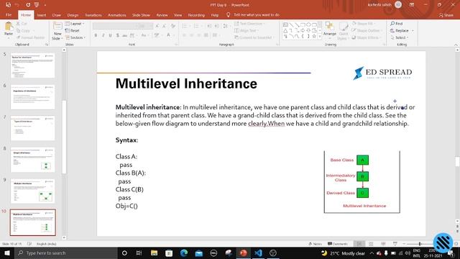This screenshot has width=460, height=259.
Task: Click the slide panel vertical scrollbar
Action: [x=64, y=137]
